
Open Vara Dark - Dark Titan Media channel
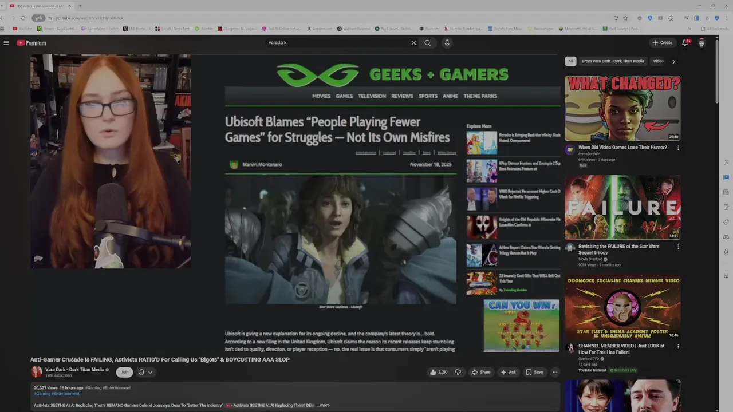(75, 370)
